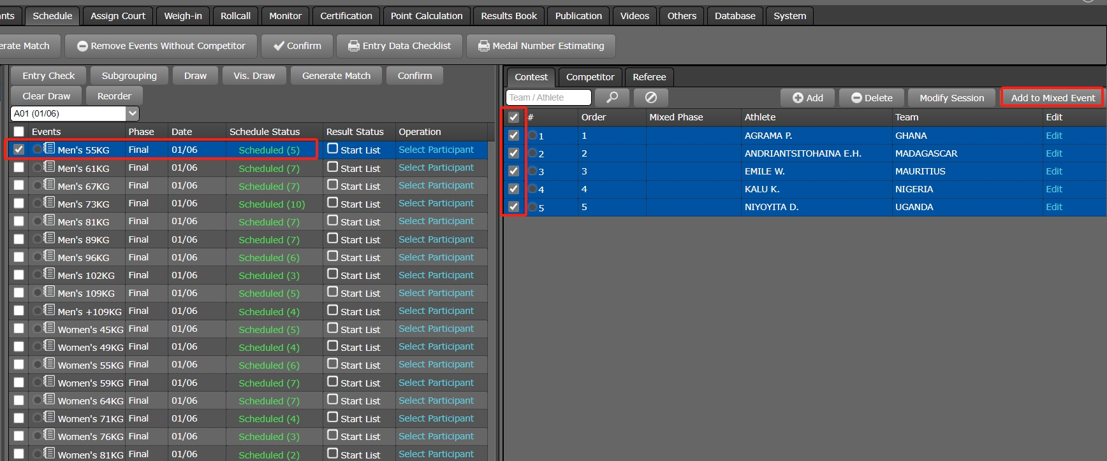Click the minus icon on Delete button
This screenshot has width=1107, height=461.
coord(856,98)
